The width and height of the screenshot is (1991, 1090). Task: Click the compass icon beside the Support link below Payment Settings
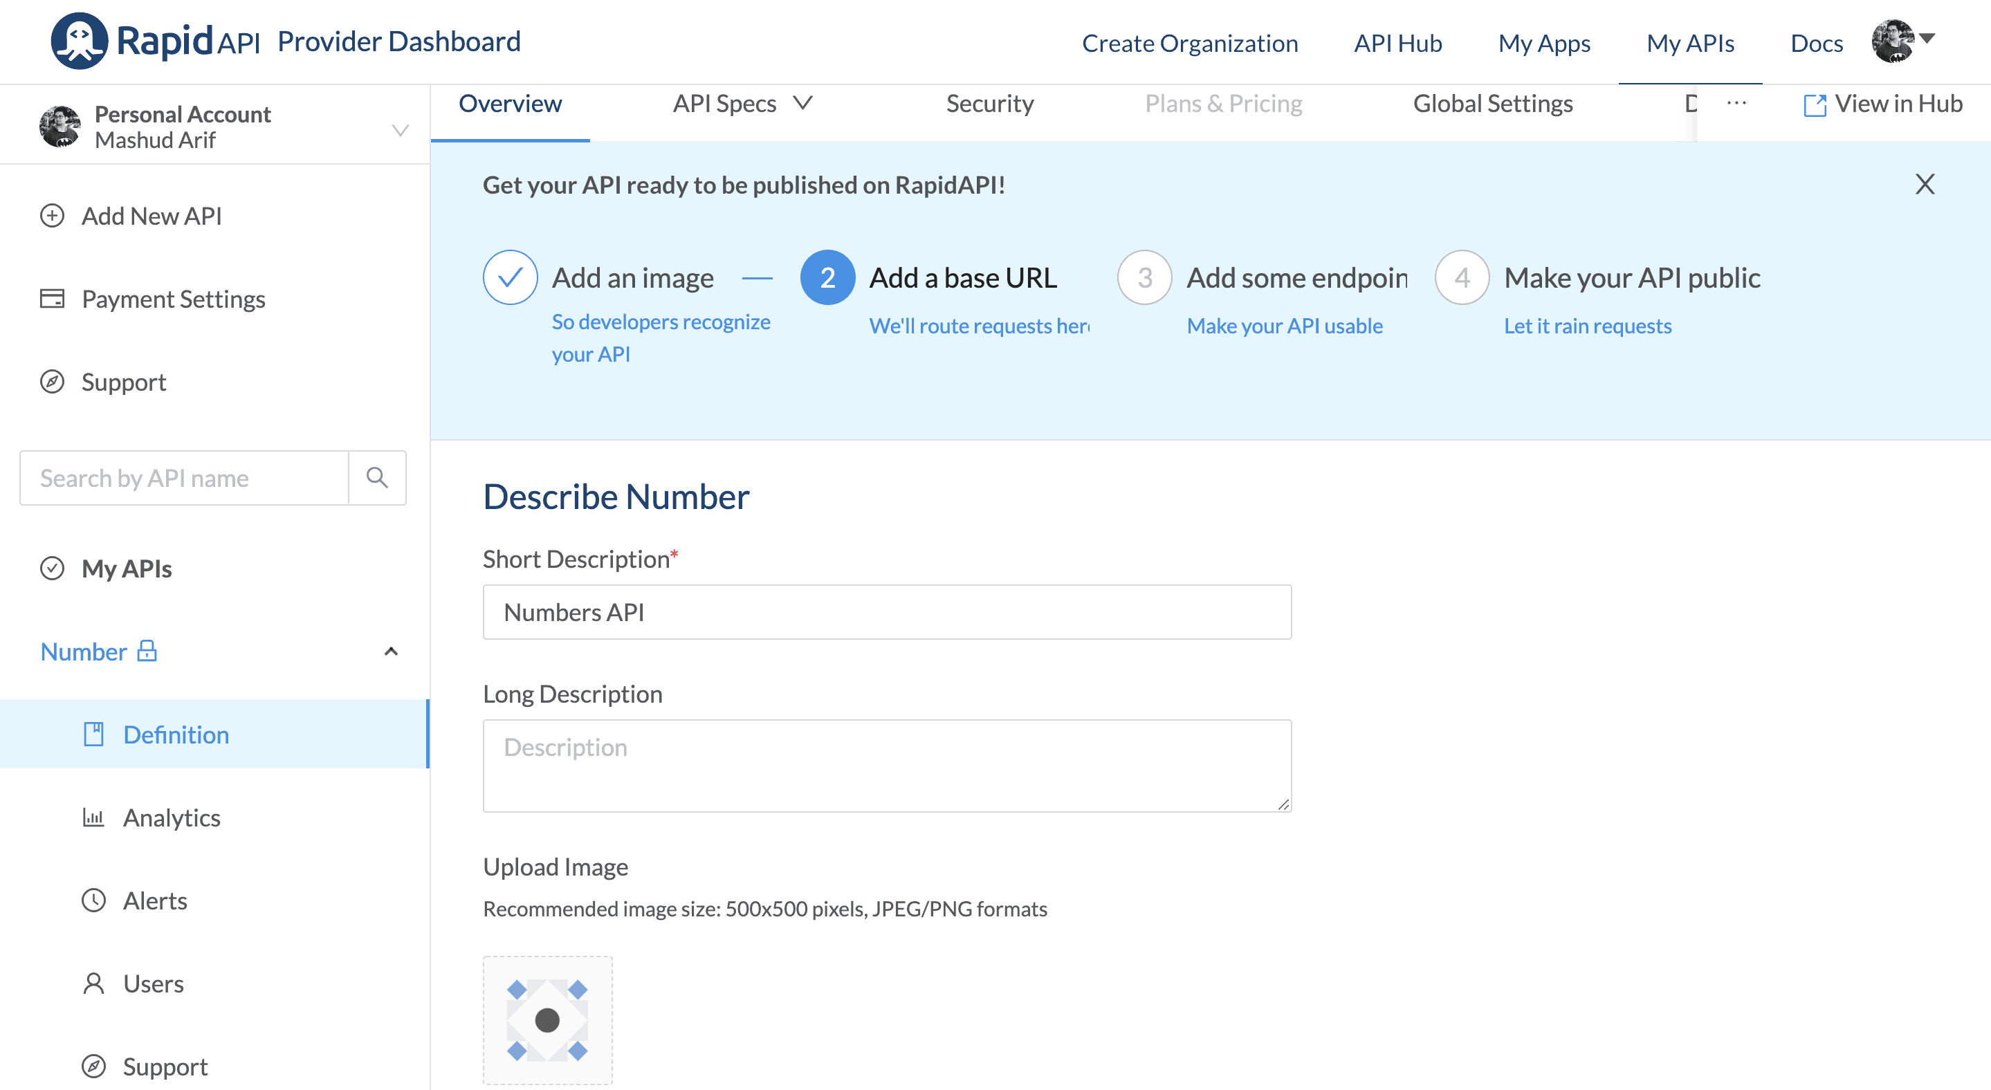pyautogui.click(x=52, y=382)
